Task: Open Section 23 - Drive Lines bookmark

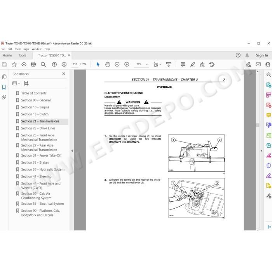Action: tap(38, 128)
